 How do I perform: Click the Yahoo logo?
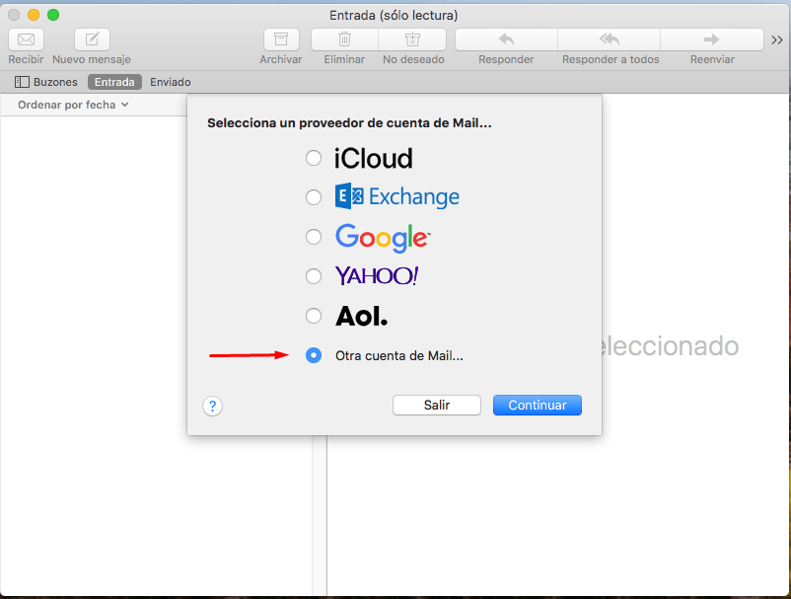(377, 276)
